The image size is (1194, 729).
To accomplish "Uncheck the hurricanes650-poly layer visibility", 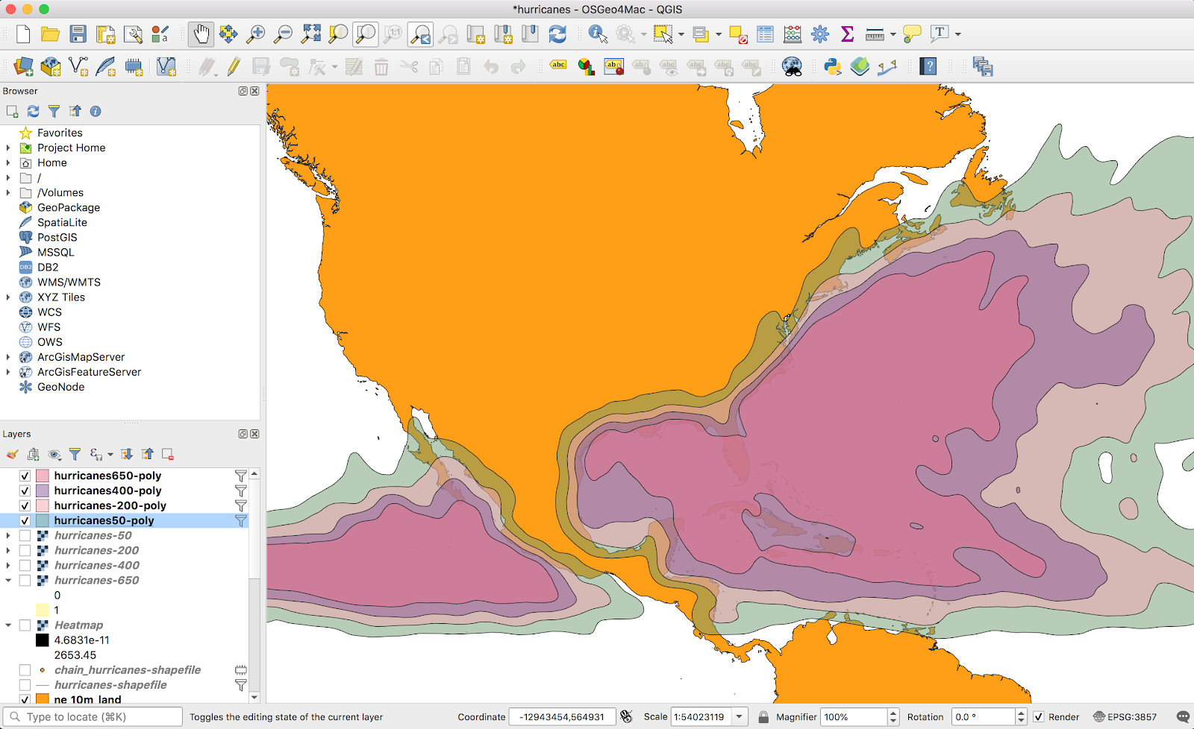I will pos(25,476).
